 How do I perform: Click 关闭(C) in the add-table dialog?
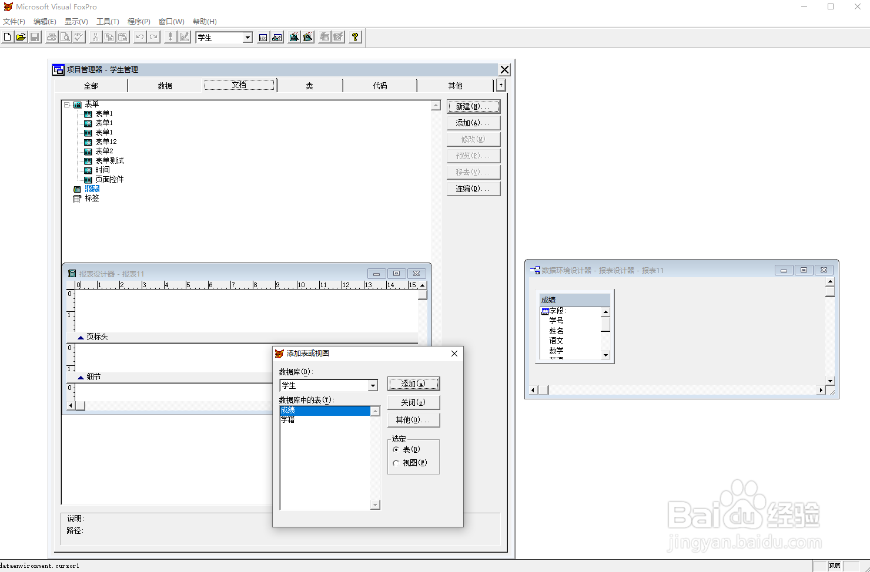(x=413, y=402)
